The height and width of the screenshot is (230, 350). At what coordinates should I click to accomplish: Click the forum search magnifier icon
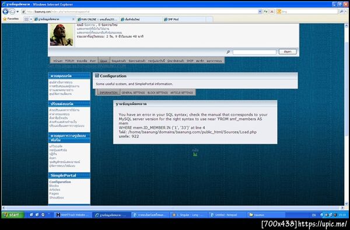(228, 52)
